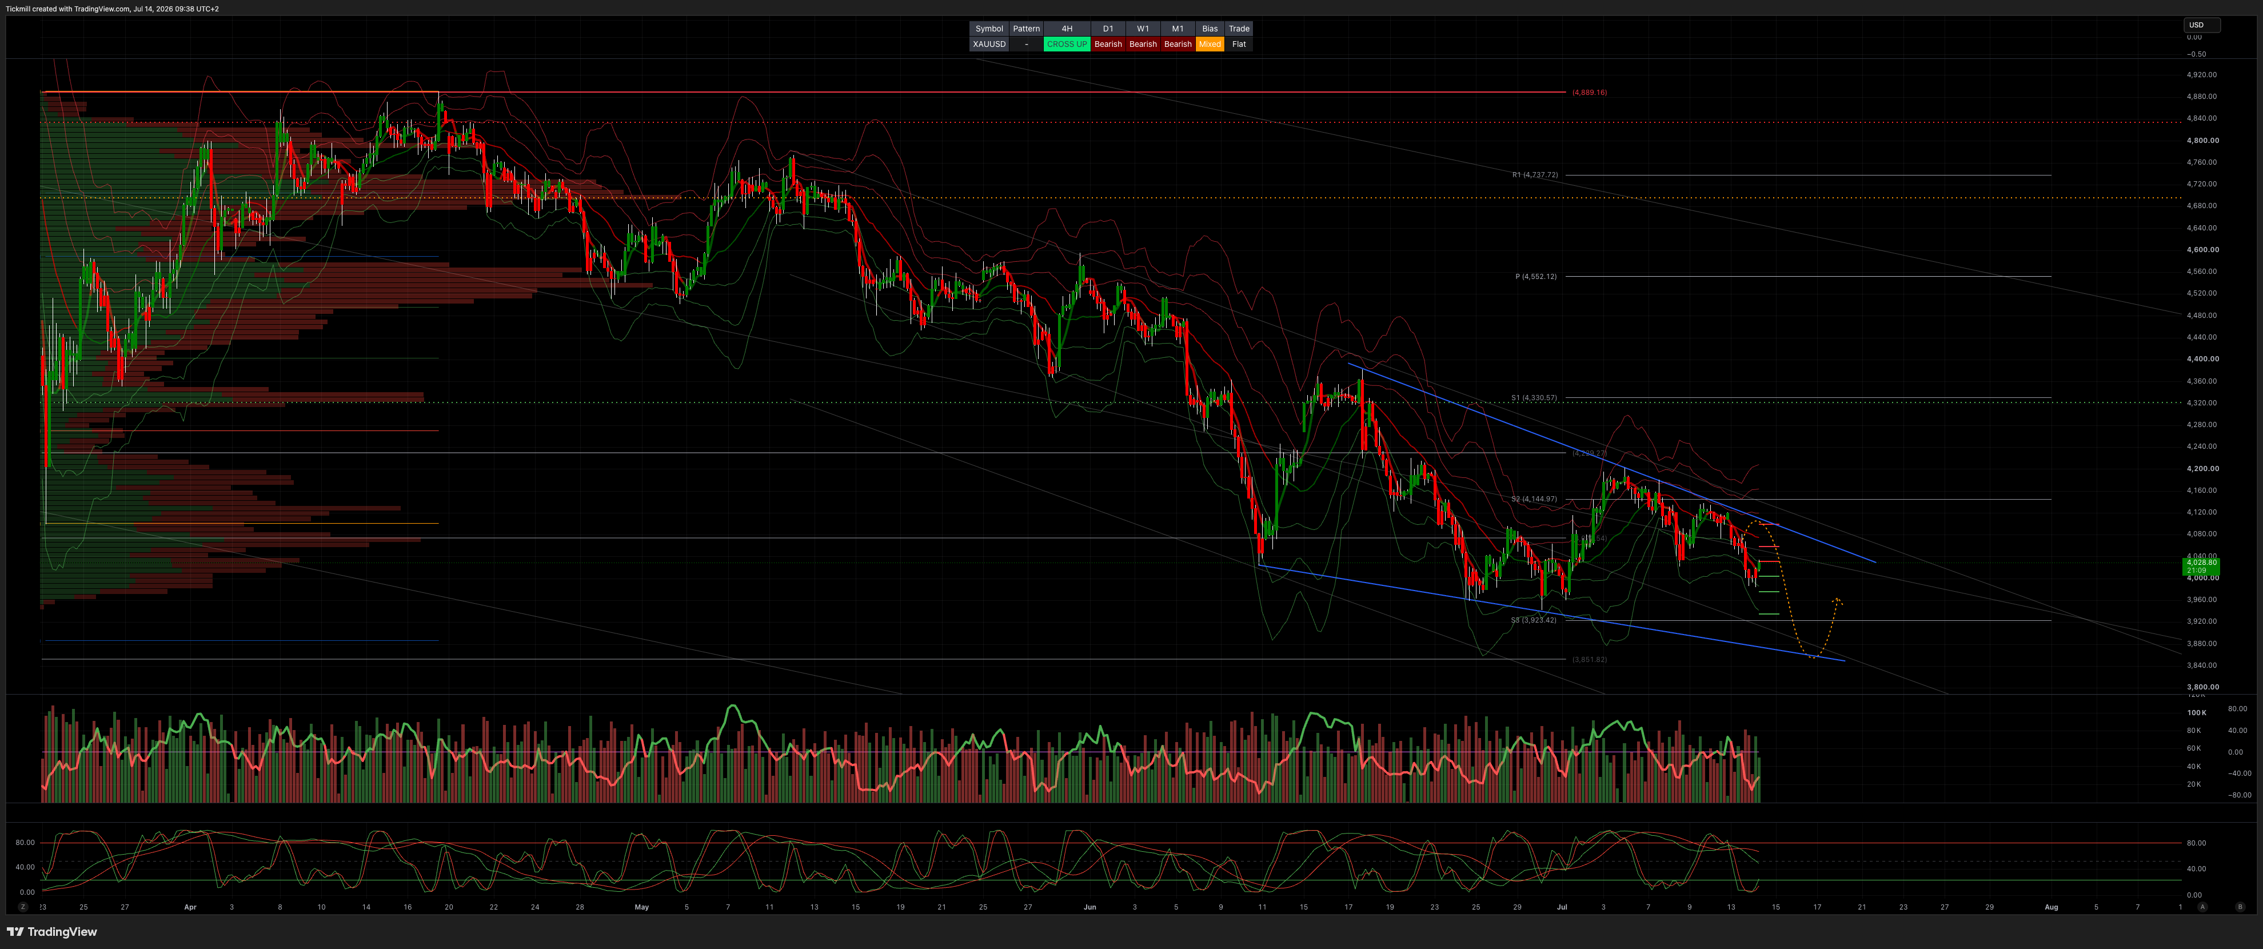Click the M1 column header
Image resolution: width=2263 pixels, height=949 pixels.
[x=1178, y=29]
